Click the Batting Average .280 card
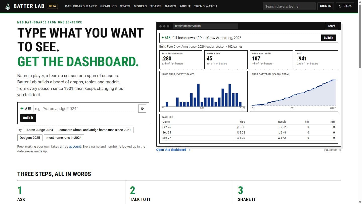362x204 pixels. (181, 60)
